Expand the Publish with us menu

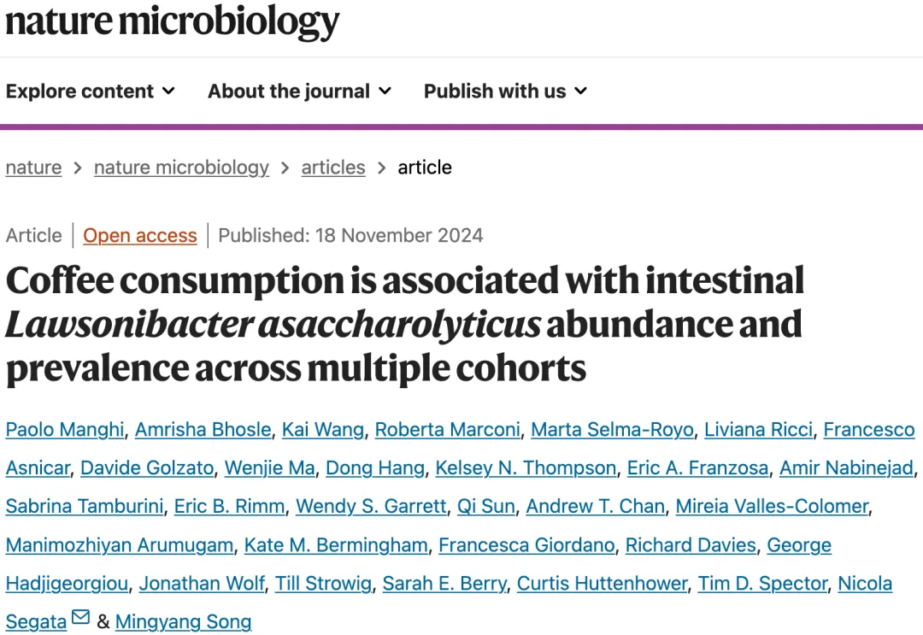click(506, 91)
